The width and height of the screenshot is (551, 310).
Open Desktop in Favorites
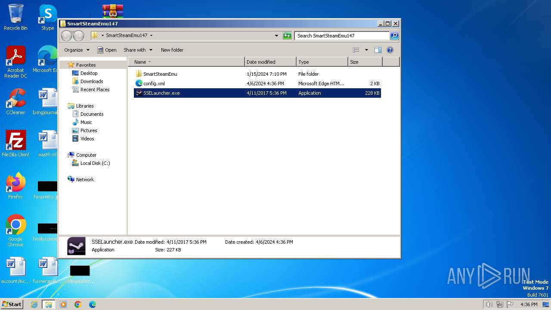point(89,73)
